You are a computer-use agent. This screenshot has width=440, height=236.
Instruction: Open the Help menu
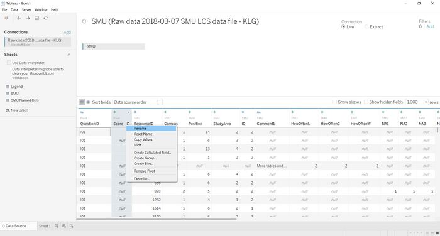click(x=55, y=10)
